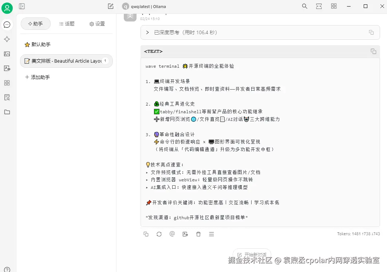Click the 开始新对话 button
Viewport: 387px width, 272px height.
(x=252, y=255)
